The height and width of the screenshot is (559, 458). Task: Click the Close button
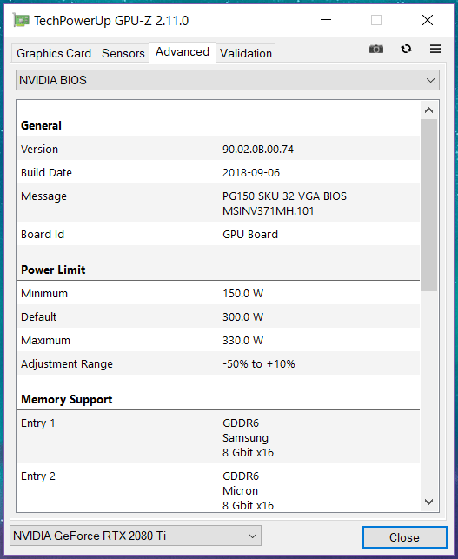click(x=404, y=537)
